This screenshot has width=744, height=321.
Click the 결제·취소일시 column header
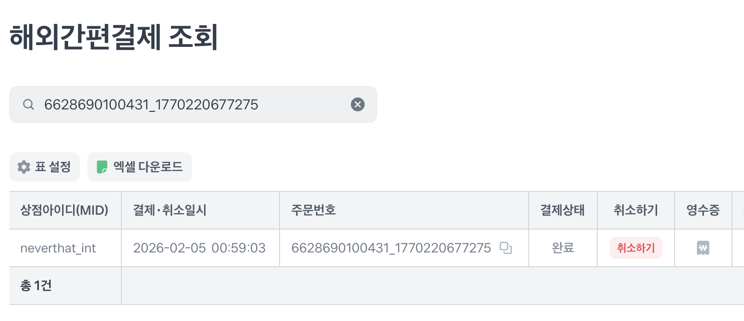[x=170, y=210]
